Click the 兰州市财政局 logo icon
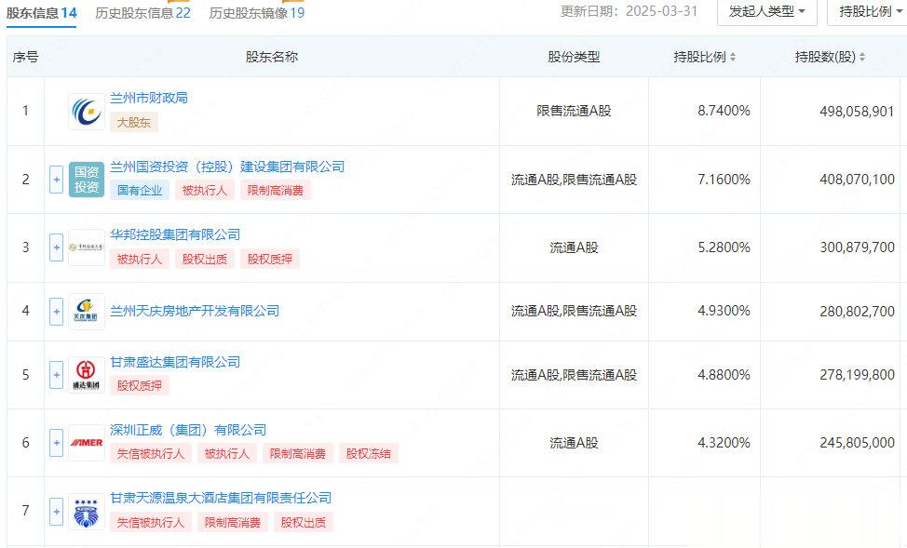 pyautogui.click(x=87, y=111)
